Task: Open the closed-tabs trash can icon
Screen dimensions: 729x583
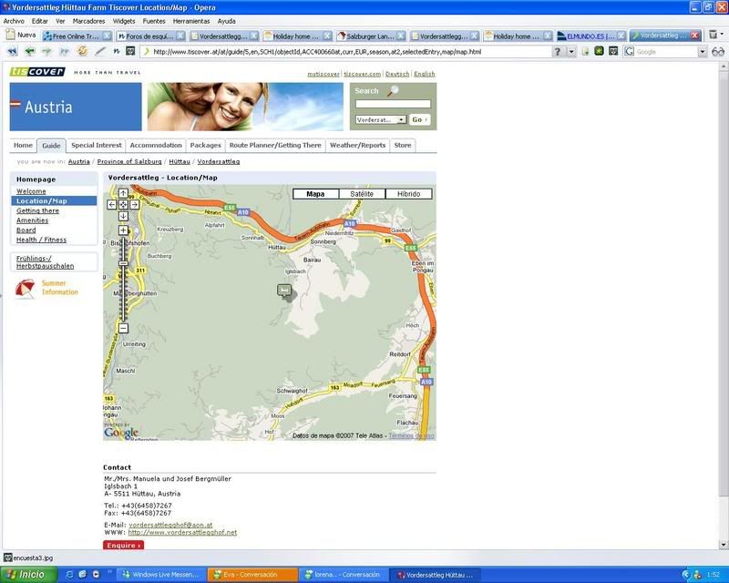Action: [713, 35]
